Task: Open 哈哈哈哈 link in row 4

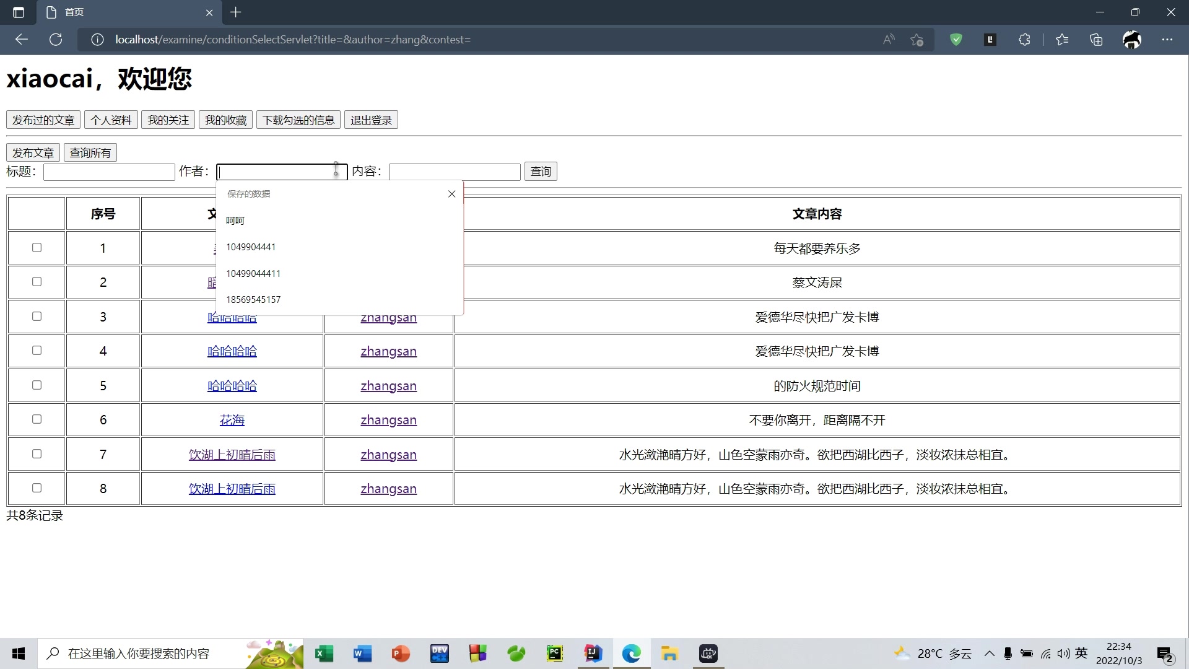Action: point(232,351)
